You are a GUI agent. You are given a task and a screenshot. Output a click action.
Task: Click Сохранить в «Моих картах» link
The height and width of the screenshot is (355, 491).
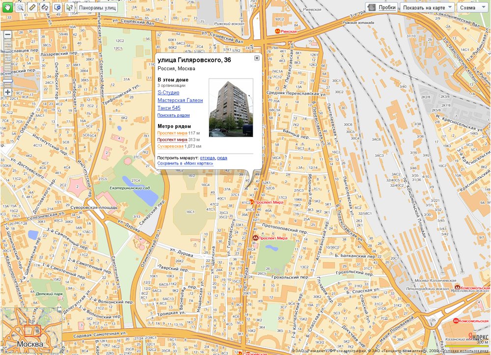pos(186,164)
